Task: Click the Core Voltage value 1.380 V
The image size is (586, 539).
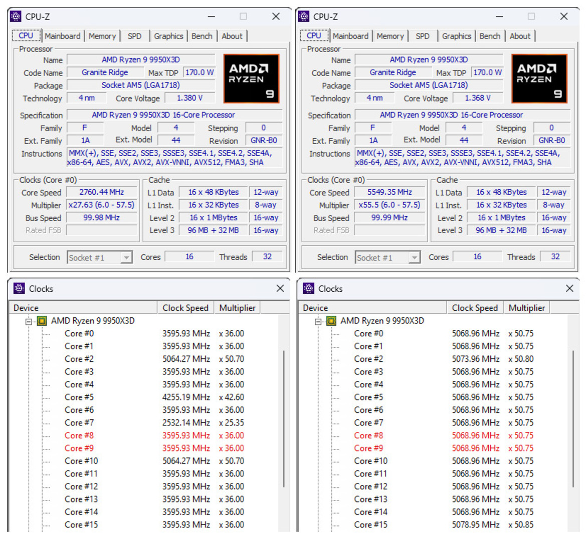Action: coord(190,98)
